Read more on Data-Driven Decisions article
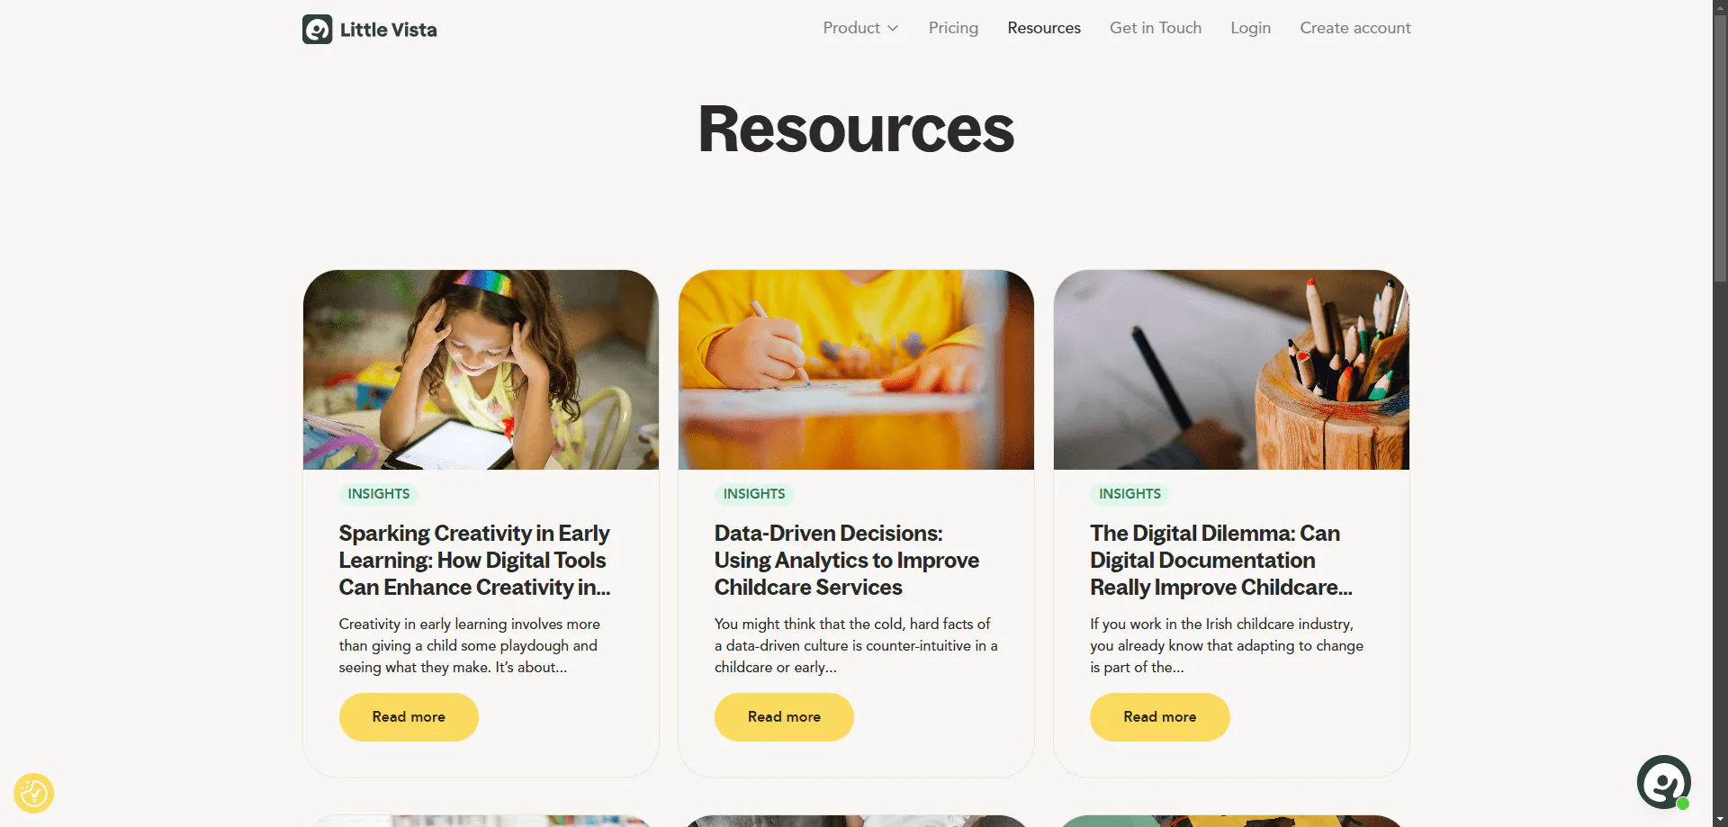Viewport: 1728px width, 827px height. (784, 717)
